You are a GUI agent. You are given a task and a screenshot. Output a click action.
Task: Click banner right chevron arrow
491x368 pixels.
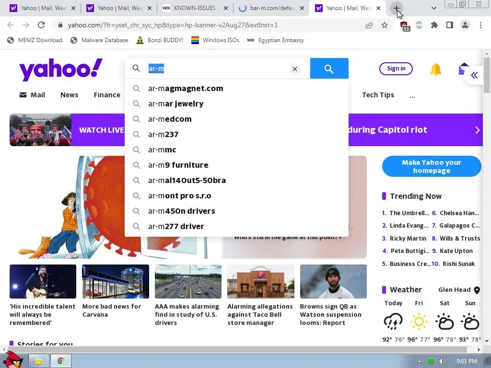tap(477, 130)
